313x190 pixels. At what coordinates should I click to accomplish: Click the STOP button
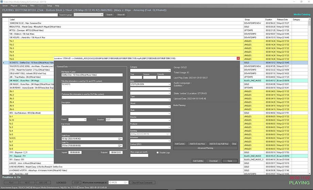(77, 183)
